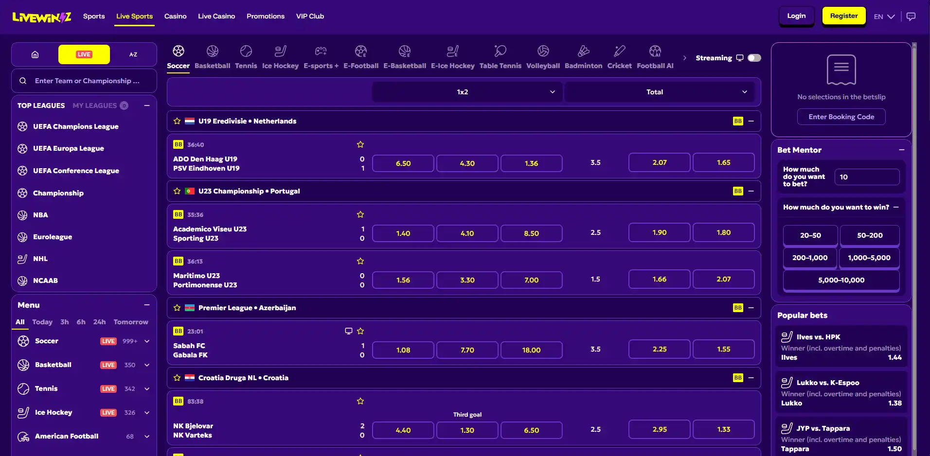Open the Casino nav item
The height and width of the screenshot is (456, 930).
tap(175, 16)
